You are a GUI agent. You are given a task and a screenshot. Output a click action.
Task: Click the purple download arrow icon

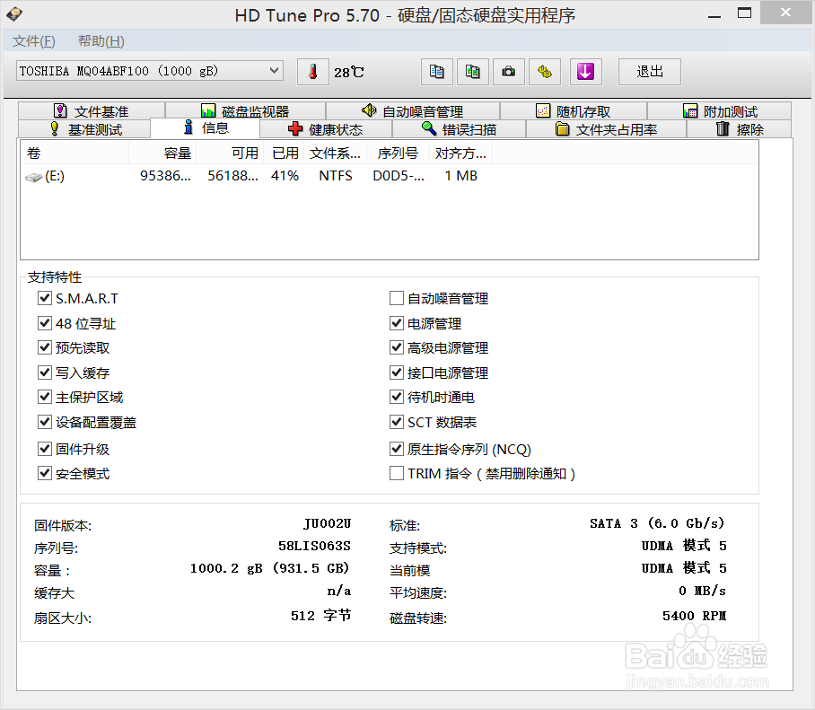click(x=586, y=72)
